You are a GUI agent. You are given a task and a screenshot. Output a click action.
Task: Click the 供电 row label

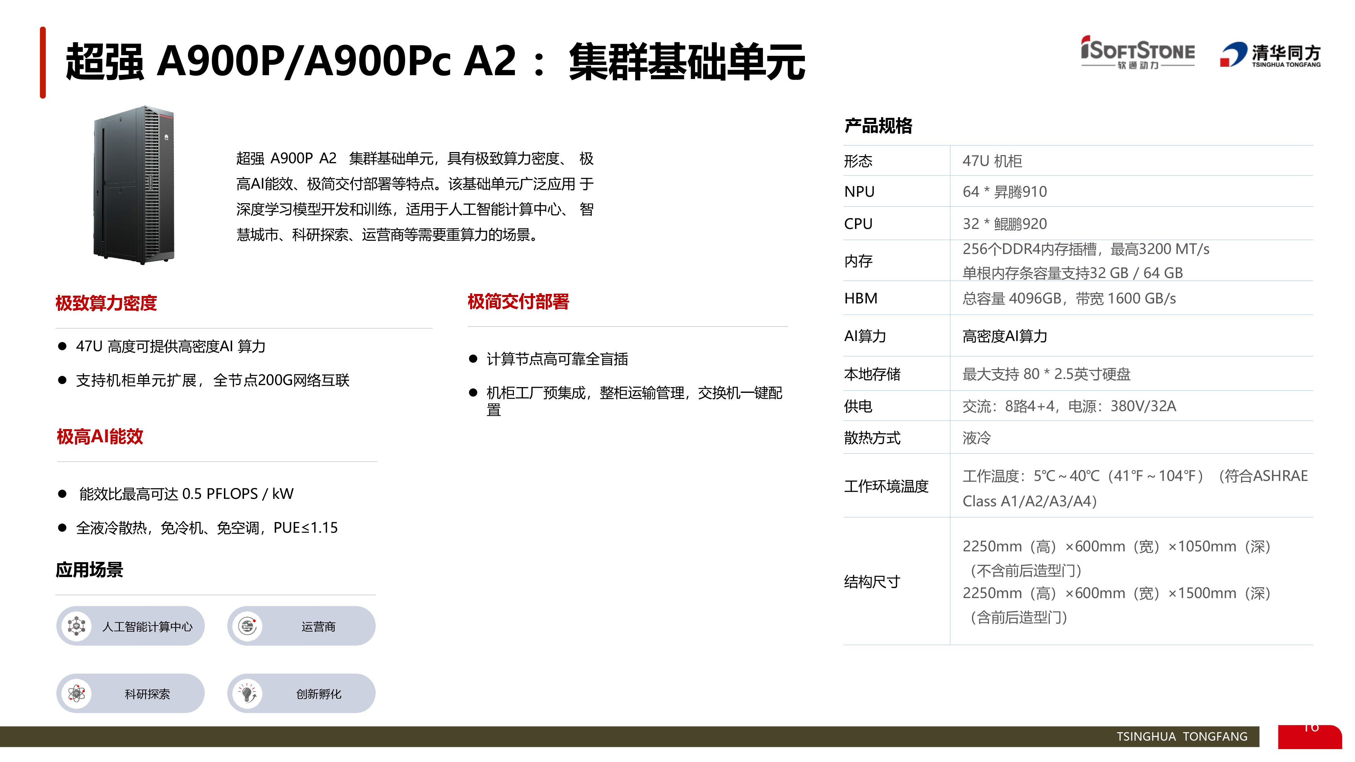[x=858, y=406]
